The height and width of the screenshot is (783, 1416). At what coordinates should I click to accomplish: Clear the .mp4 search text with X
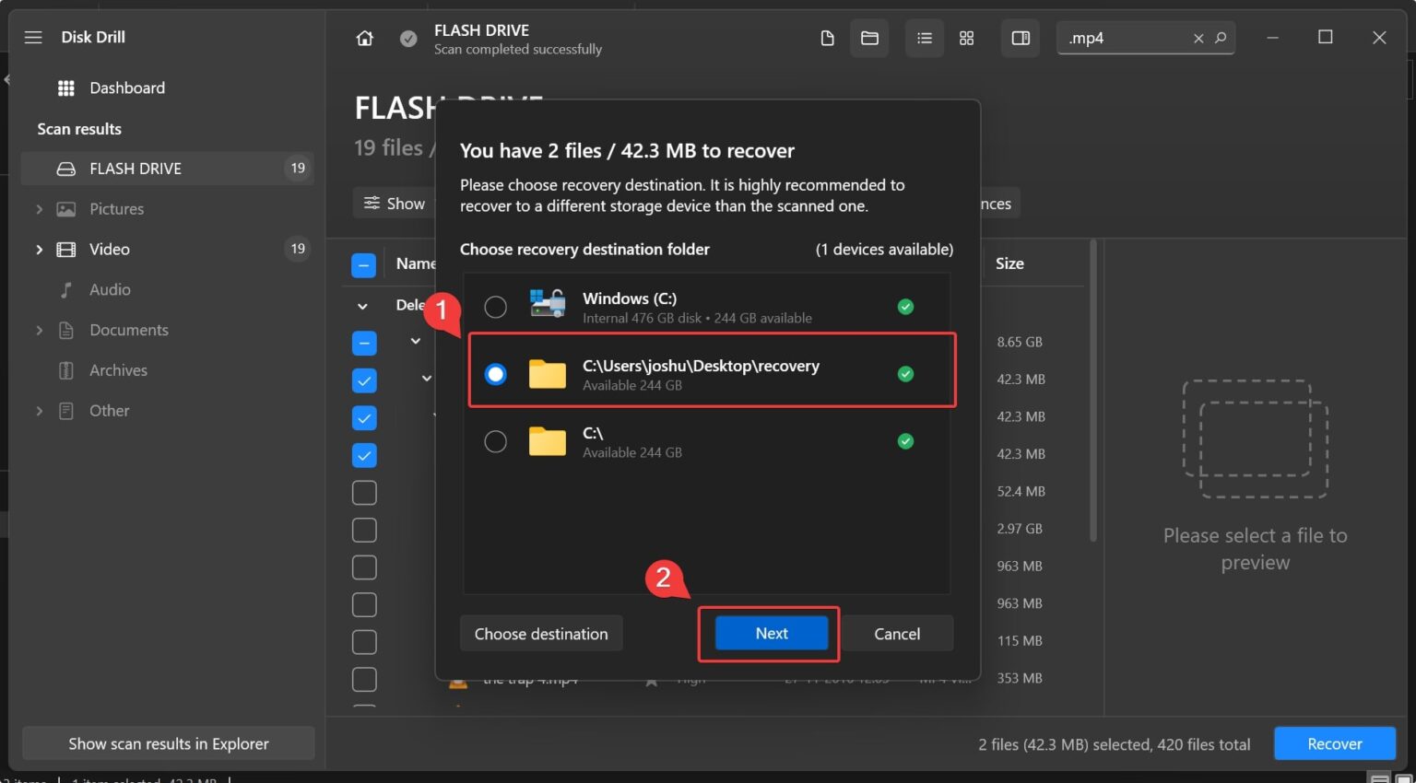click(x=1198, y=38)
